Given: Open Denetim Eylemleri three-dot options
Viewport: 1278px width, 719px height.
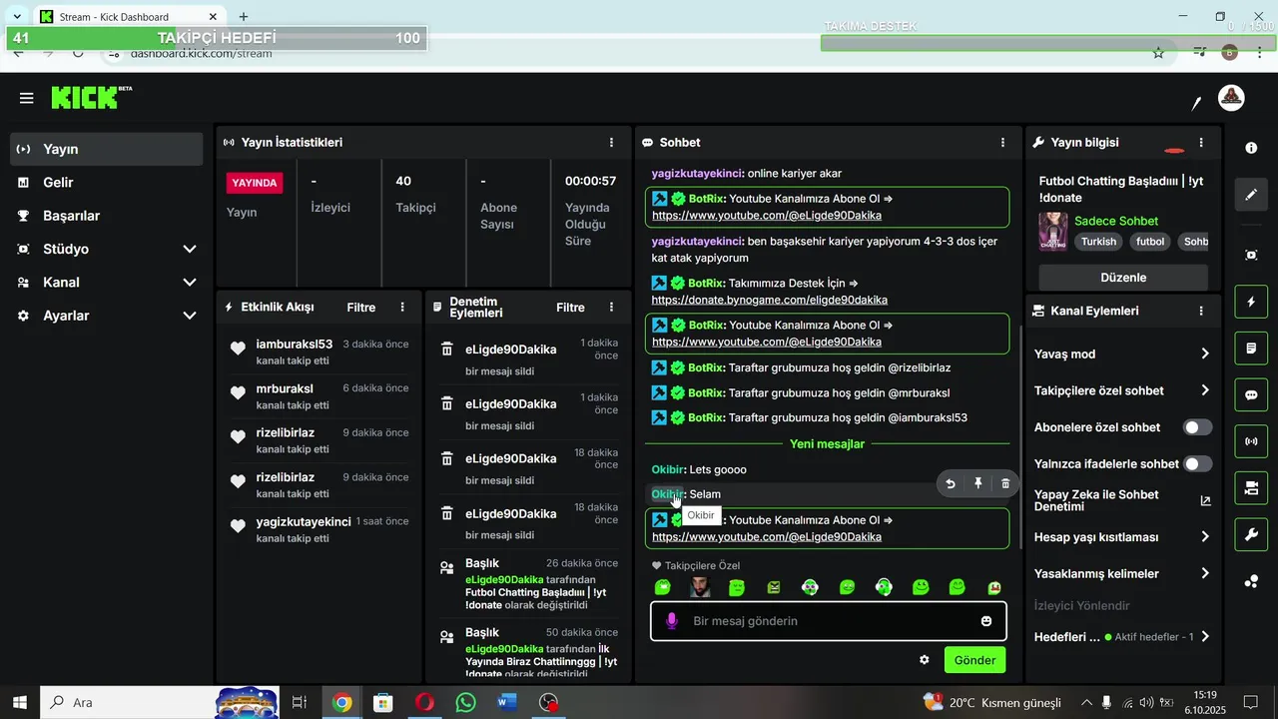Looking at the screenshot, I should click(611, 308).
